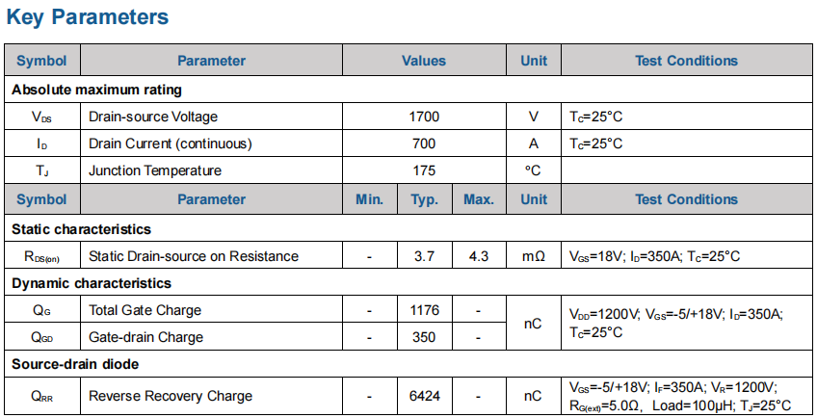The image size is (817, 418).
Task: Click the mΩ unit cell
Action: [x=534, y=256]
